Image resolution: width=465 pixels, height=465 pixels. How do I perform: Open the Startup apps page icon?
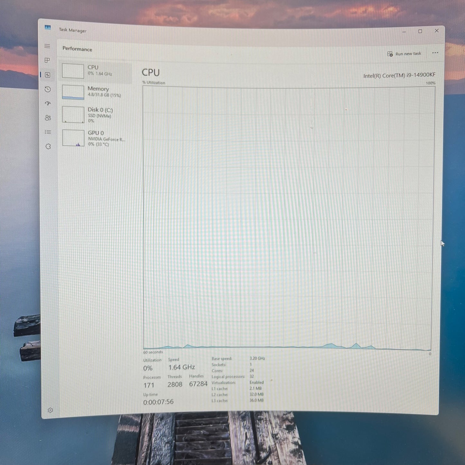tap(48, 103)
